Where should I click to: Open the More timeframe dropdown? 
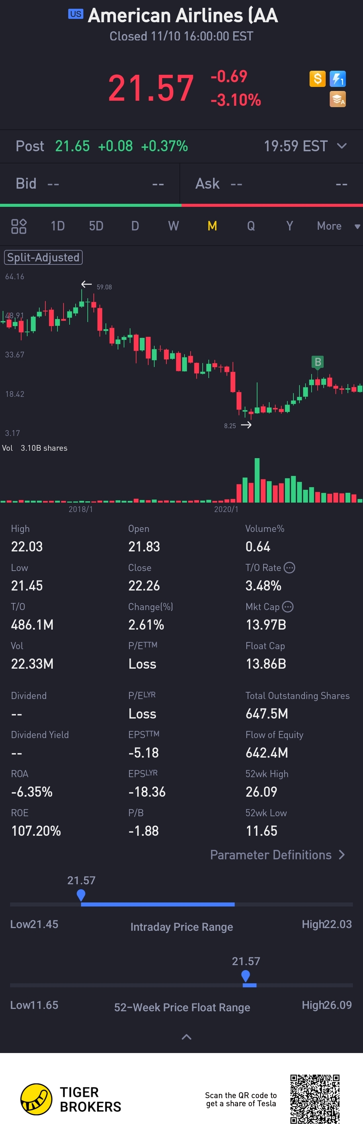click(x=338, y=226)
